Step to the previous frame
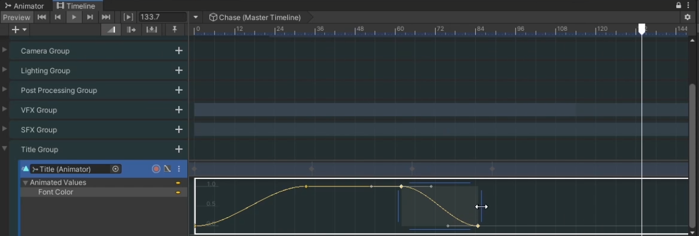 click(58, 18)
